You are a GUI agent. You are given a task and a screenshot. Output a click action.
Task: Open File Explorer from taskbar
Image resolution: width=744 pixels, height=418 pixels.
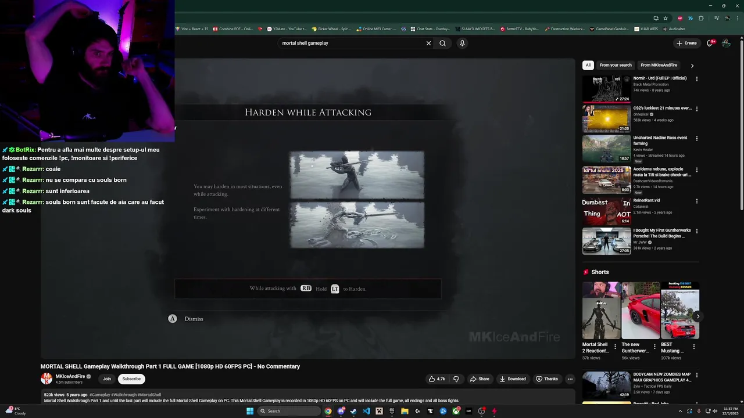coord(405,411)
